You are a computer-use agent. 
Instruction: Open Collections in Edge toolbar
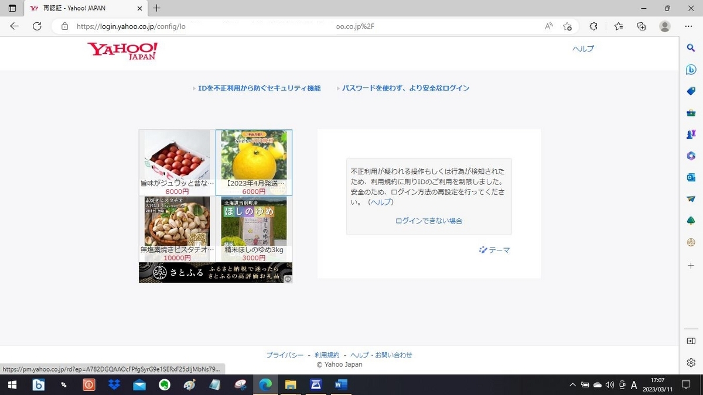point(641,26)
